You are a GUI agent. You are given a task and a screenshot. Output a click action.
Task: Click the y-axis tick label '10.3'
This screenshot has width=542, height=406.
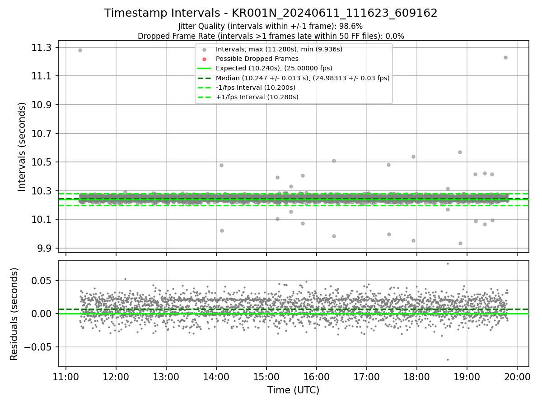click(43, 191)
